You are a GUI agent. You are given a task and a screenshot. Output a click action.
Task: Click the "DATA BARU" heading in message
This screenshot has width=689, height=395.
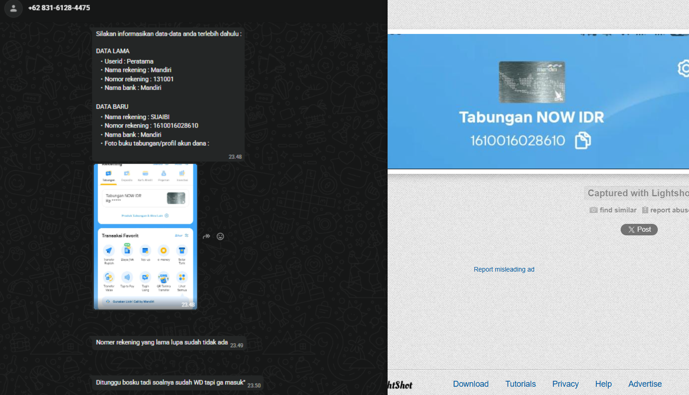(x=112, y=106)
